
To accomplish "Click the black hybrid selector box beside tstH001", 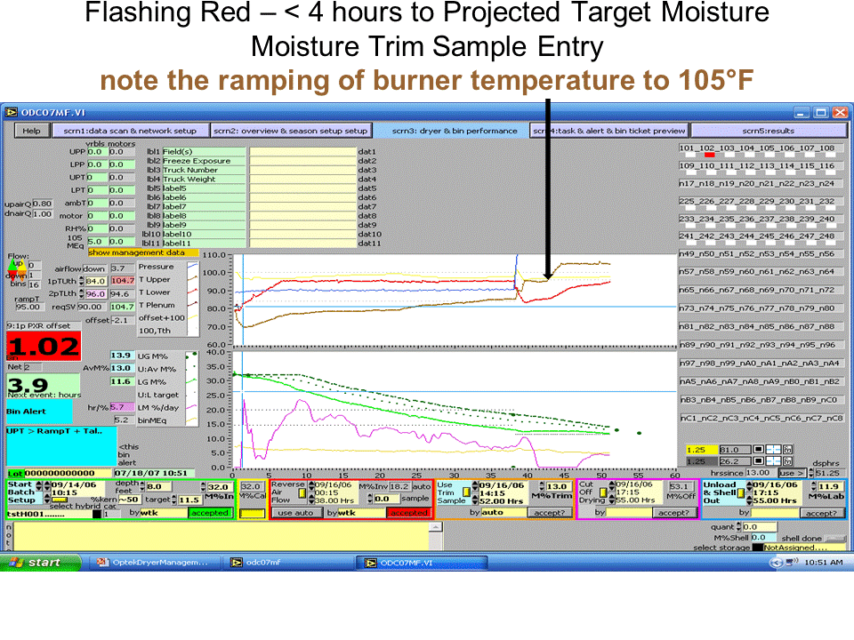I will tap(97, 514).
